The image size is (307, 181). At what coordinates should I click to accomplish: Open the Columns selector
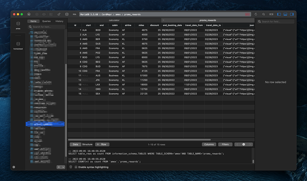209,144
